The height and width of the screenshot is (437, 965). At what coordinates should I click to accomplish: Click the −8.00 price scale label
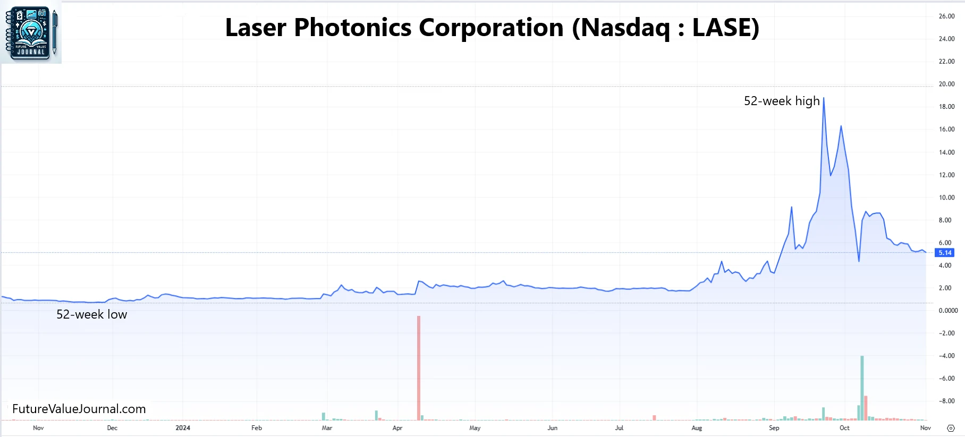946,401
